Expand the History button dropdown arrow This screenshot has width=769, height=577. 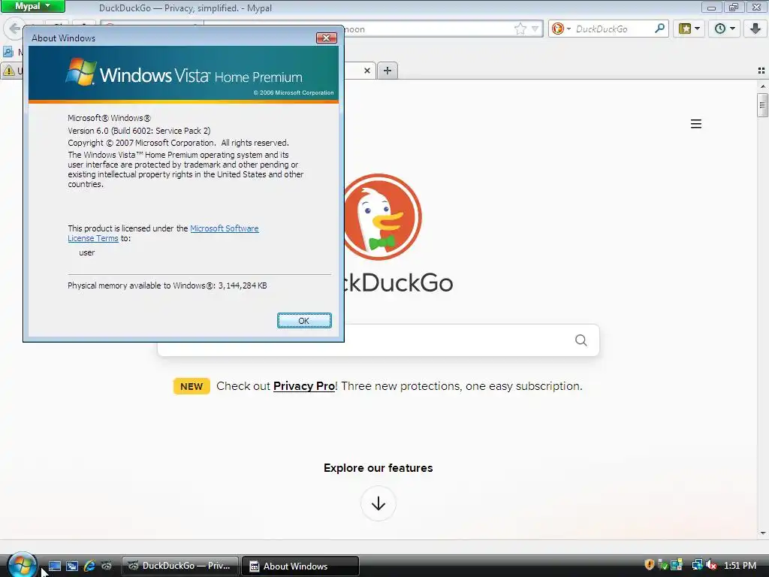coord(732,29)
